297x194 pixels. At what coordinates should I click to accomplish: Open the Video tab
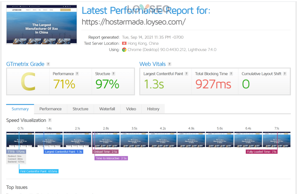[x=131, y=109]
